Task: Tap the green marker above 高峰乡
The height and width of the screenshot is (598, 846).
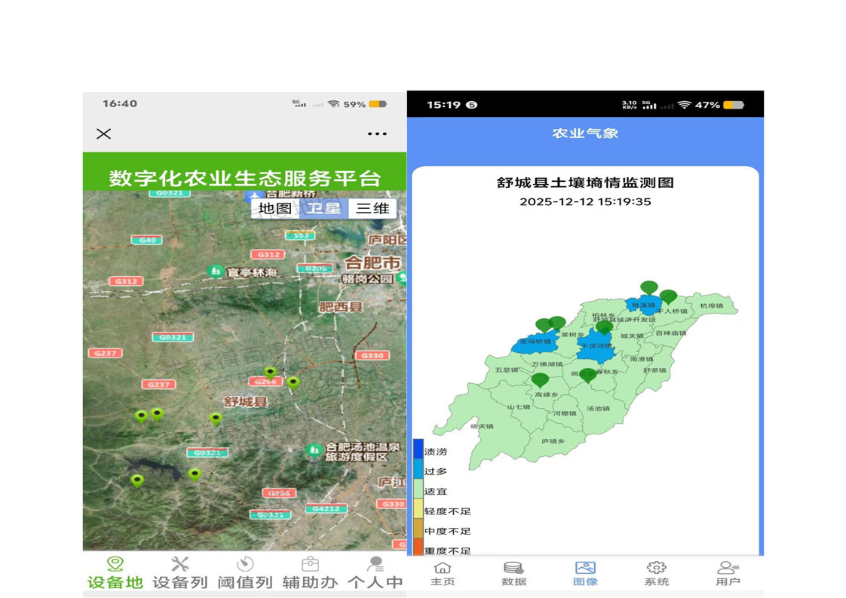Action: [x=540, y=380]
